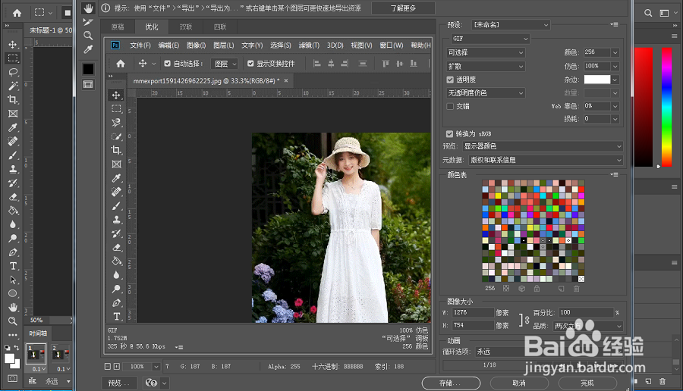This screenshot has height=391, width=683.
Task: Click the map to transparent icon under color table
Action: click(506, 289)
